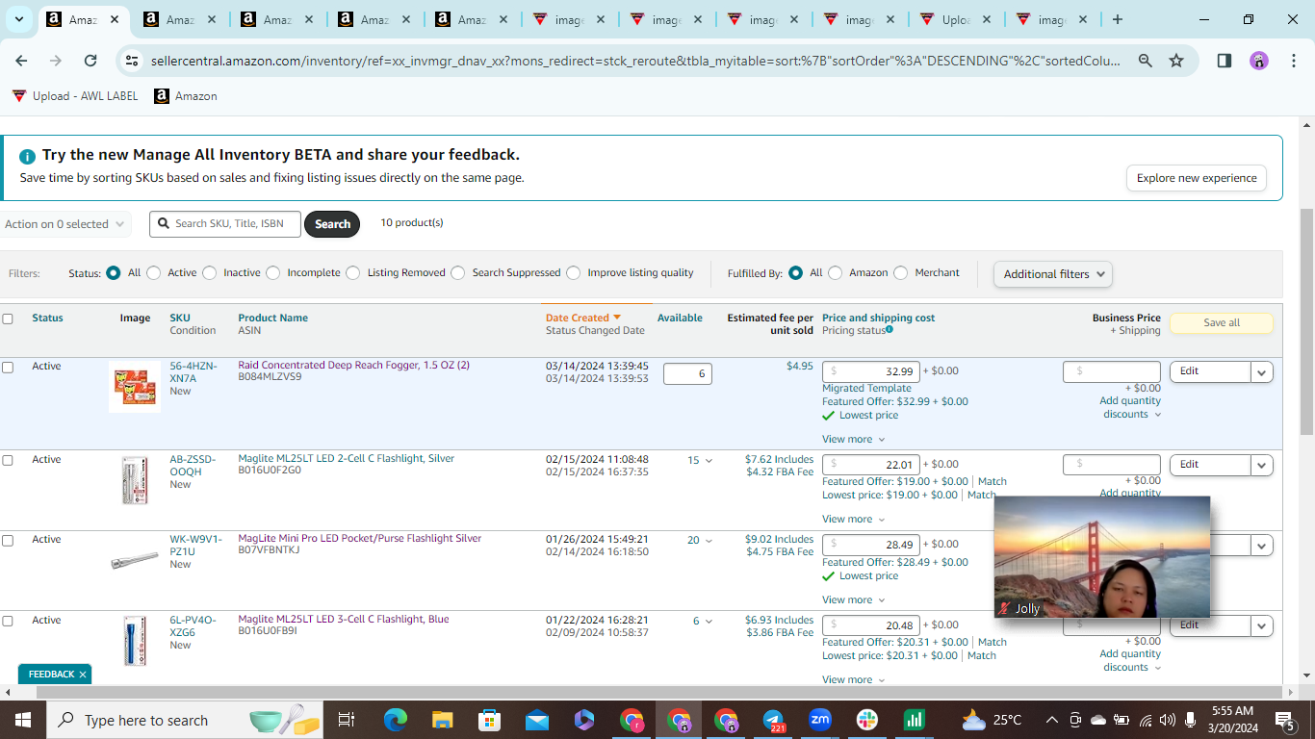Check the Raid Concentrated Fogger row checkbox

8,368
